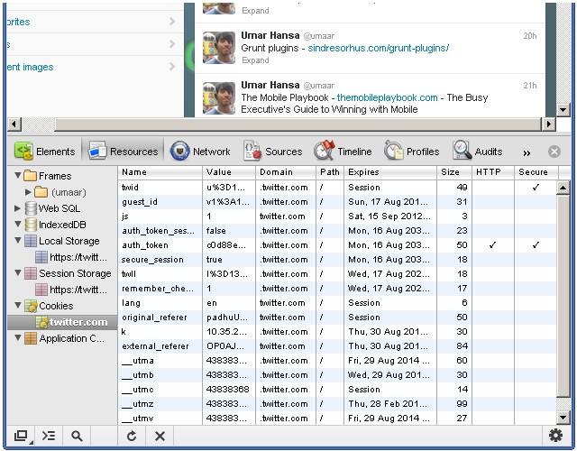
Task: Select the __utma cookie row
Action: (x=337, y=361)
